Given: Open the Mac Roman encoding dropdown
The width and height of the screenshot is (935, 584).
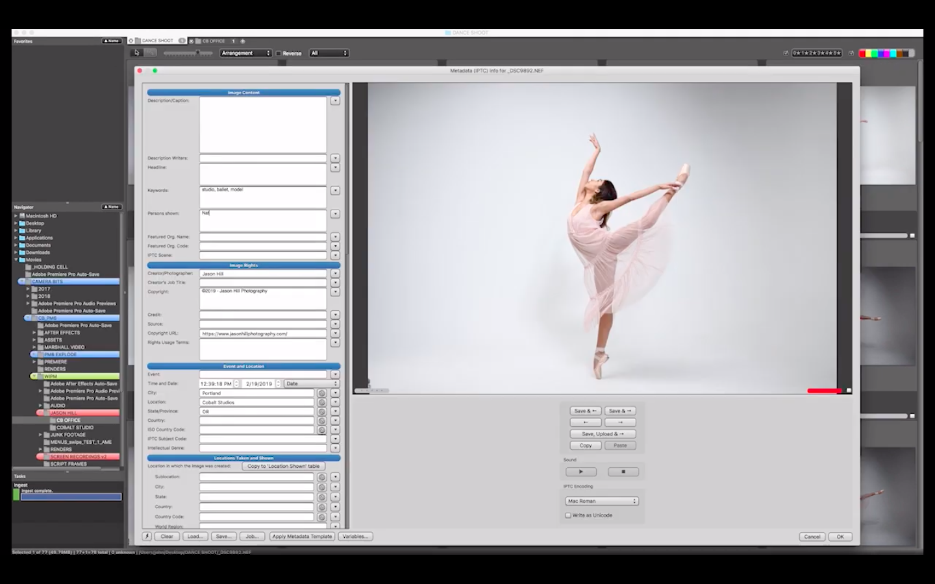Looking at the screenshot, I should 602,501.
